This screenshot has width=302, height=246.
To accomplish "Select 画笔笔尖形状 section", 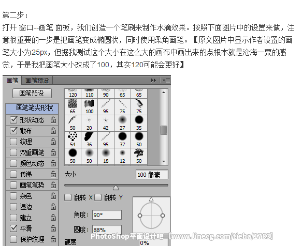I will tap(32, 109).
